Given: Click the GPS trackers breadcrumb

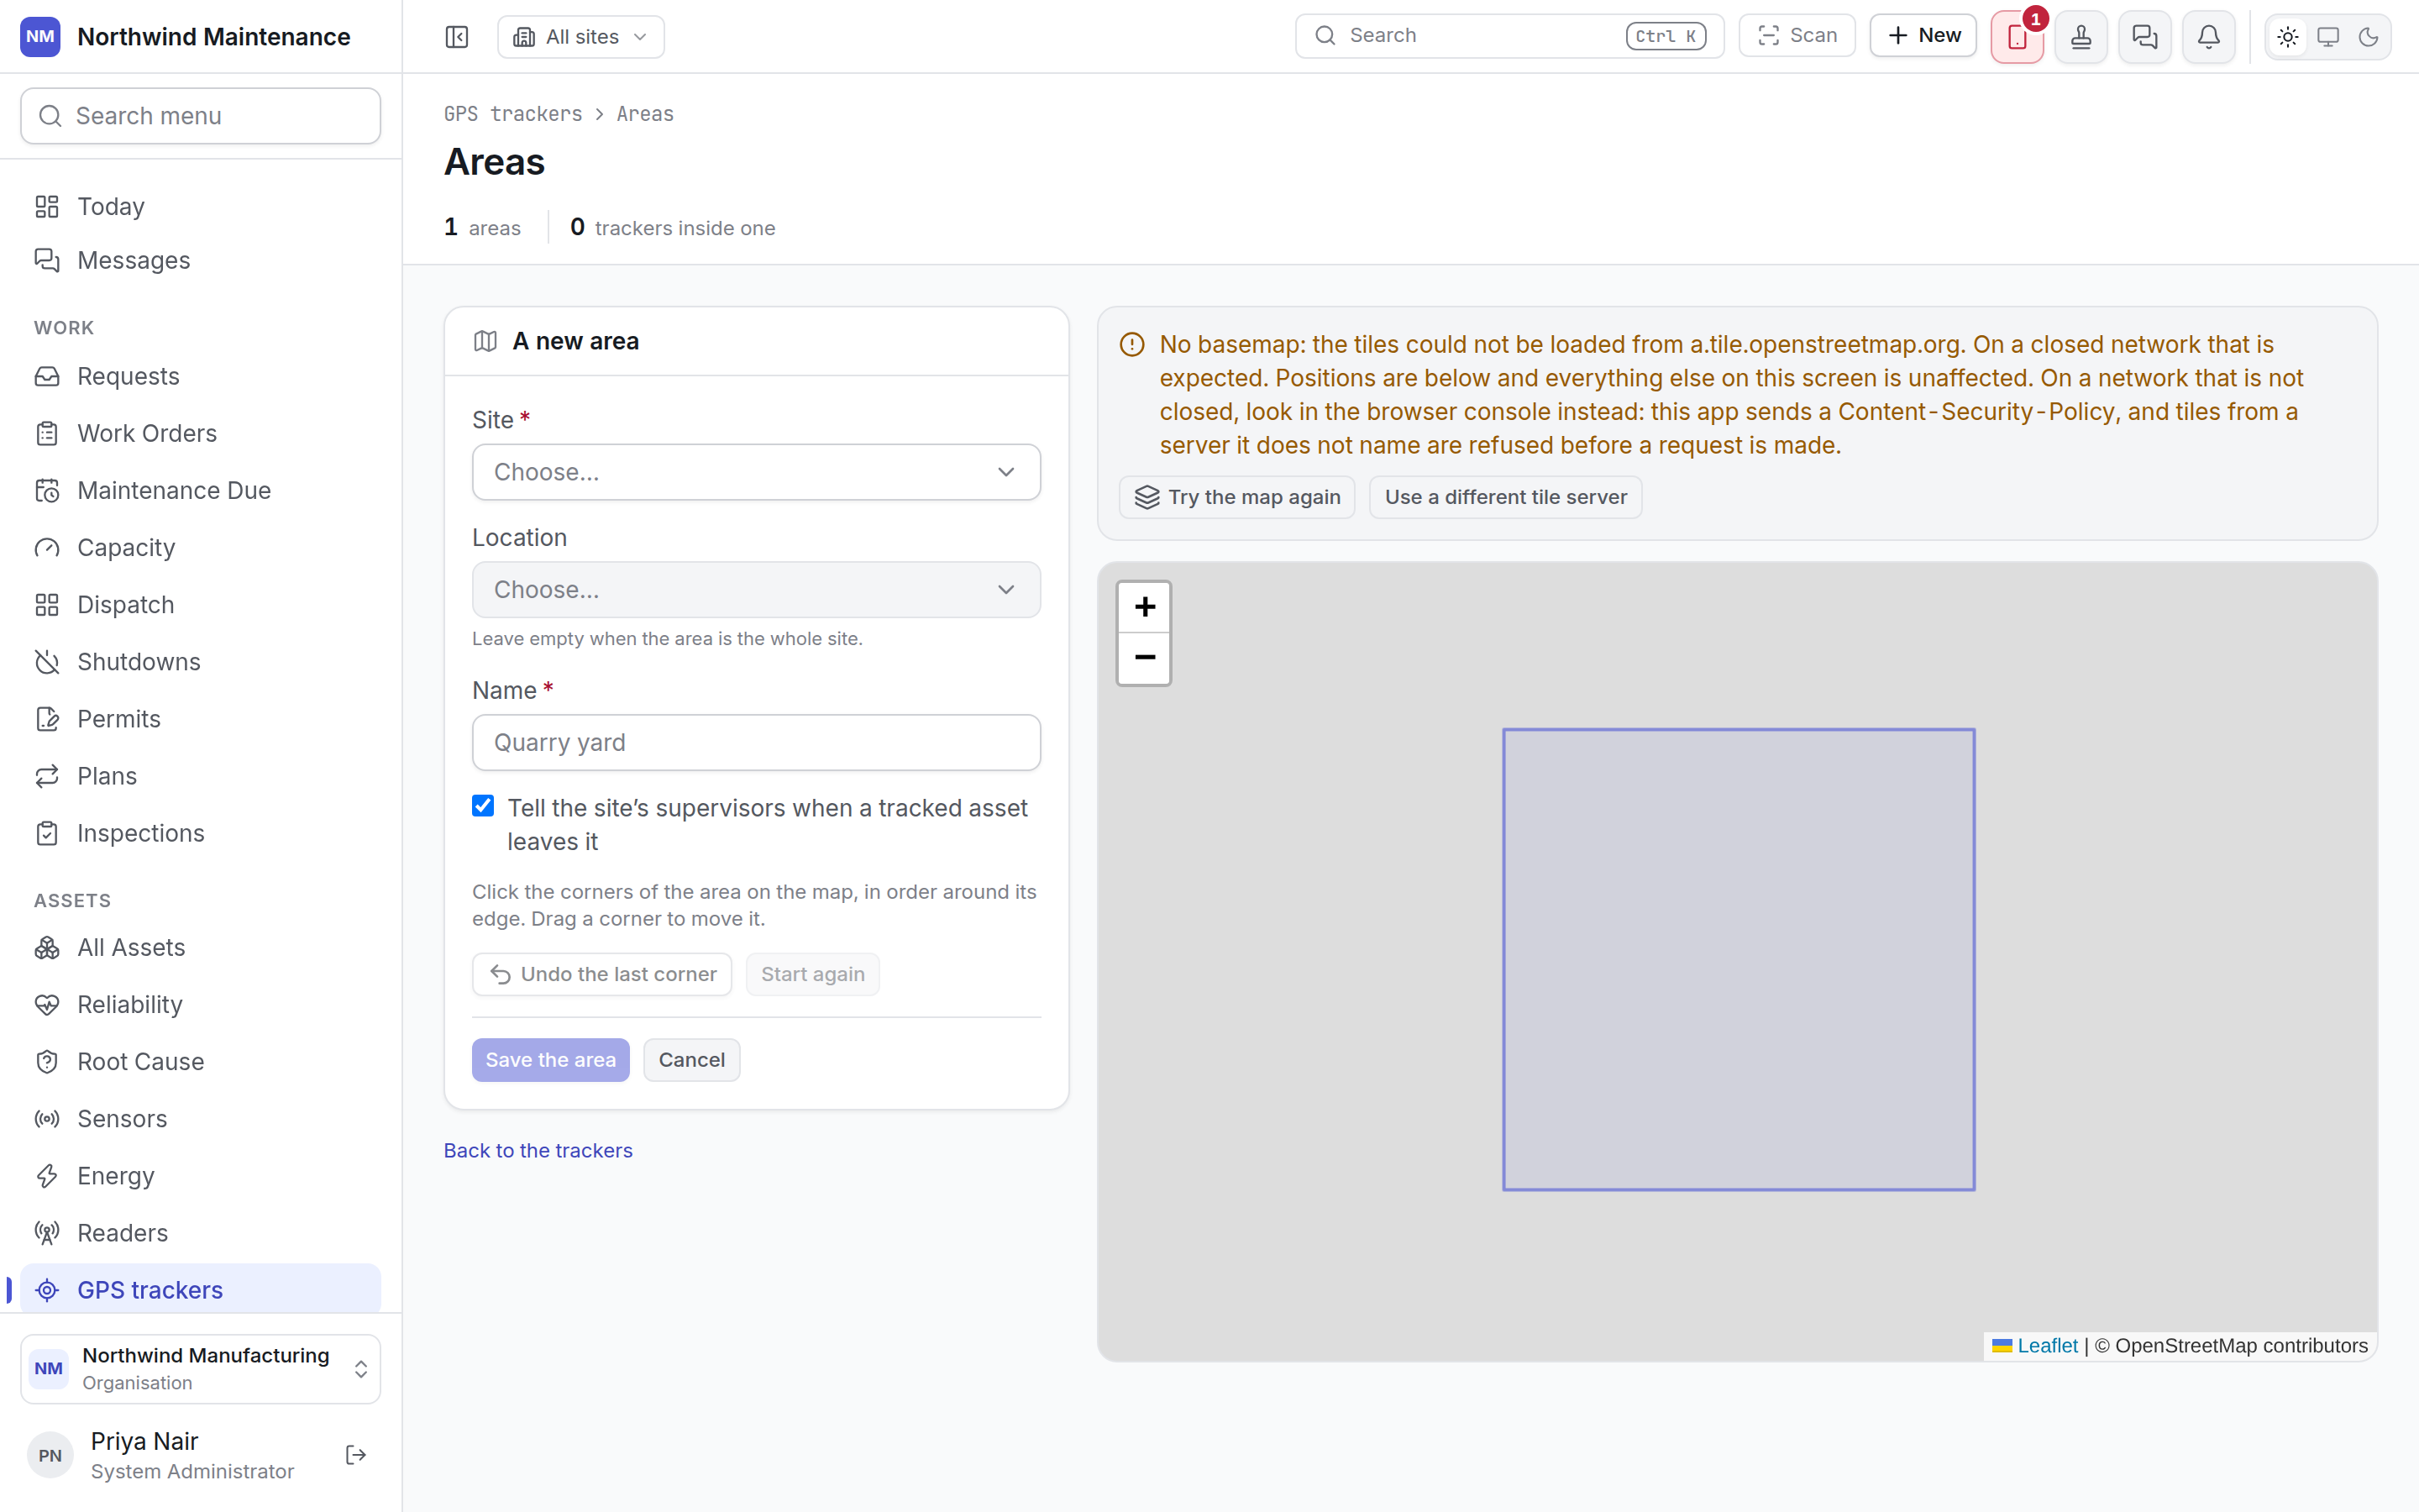Looking at the screenshot, I should 513,114.
